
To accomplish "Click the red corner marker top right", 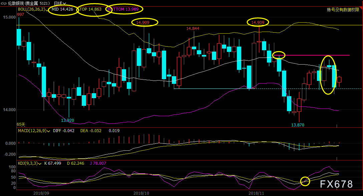I will (361, 8).
